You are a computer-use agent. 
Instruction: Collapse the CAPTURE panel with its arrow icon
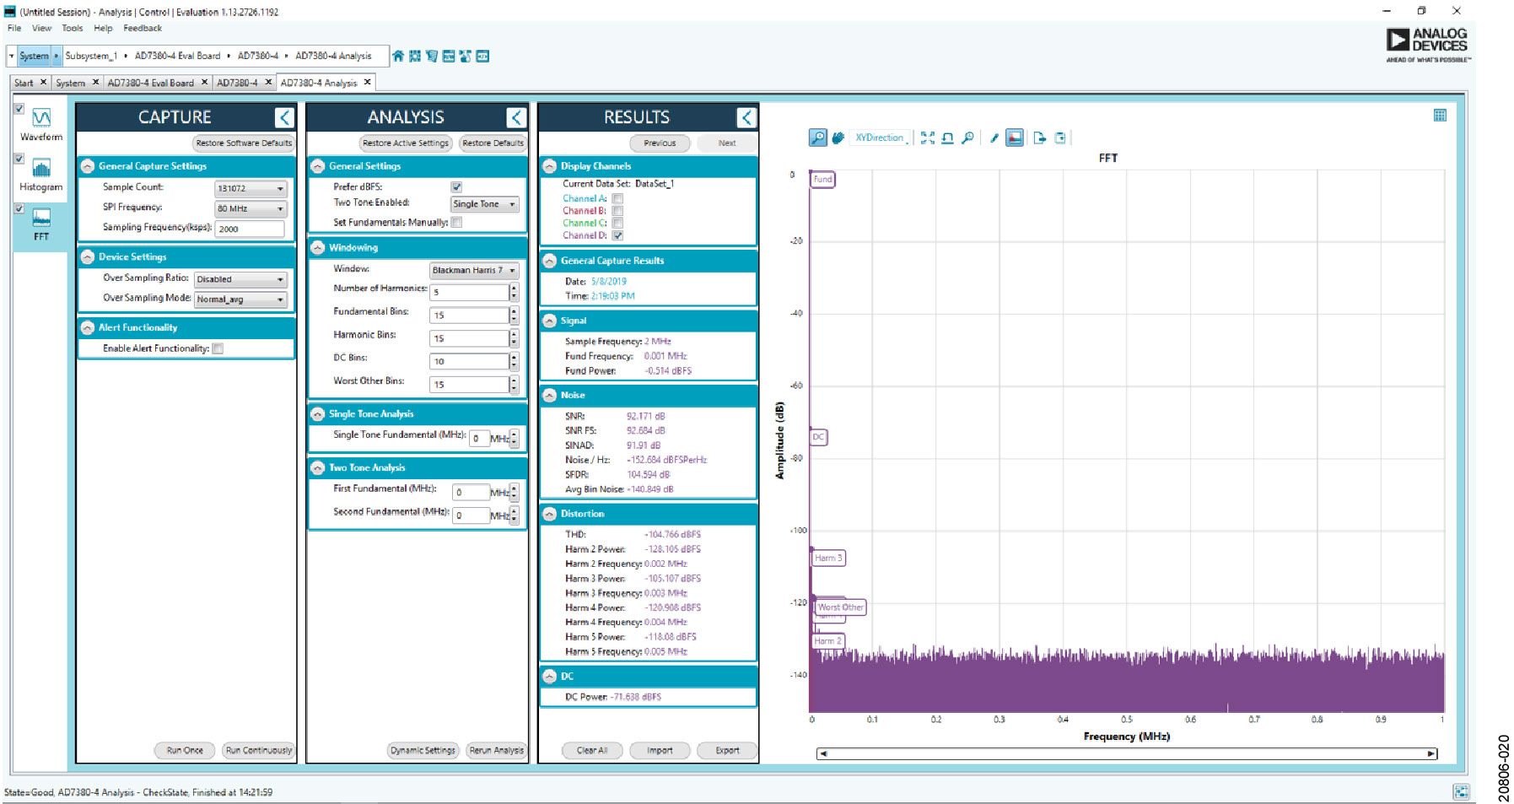(x=284, y=117)
